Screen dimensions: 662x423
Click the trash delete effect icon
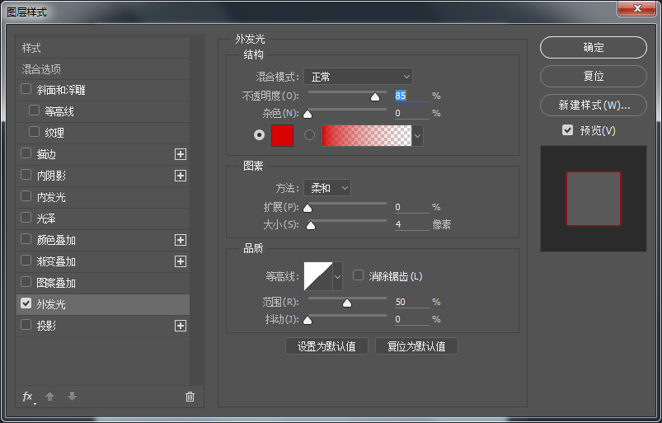point(190,397)
